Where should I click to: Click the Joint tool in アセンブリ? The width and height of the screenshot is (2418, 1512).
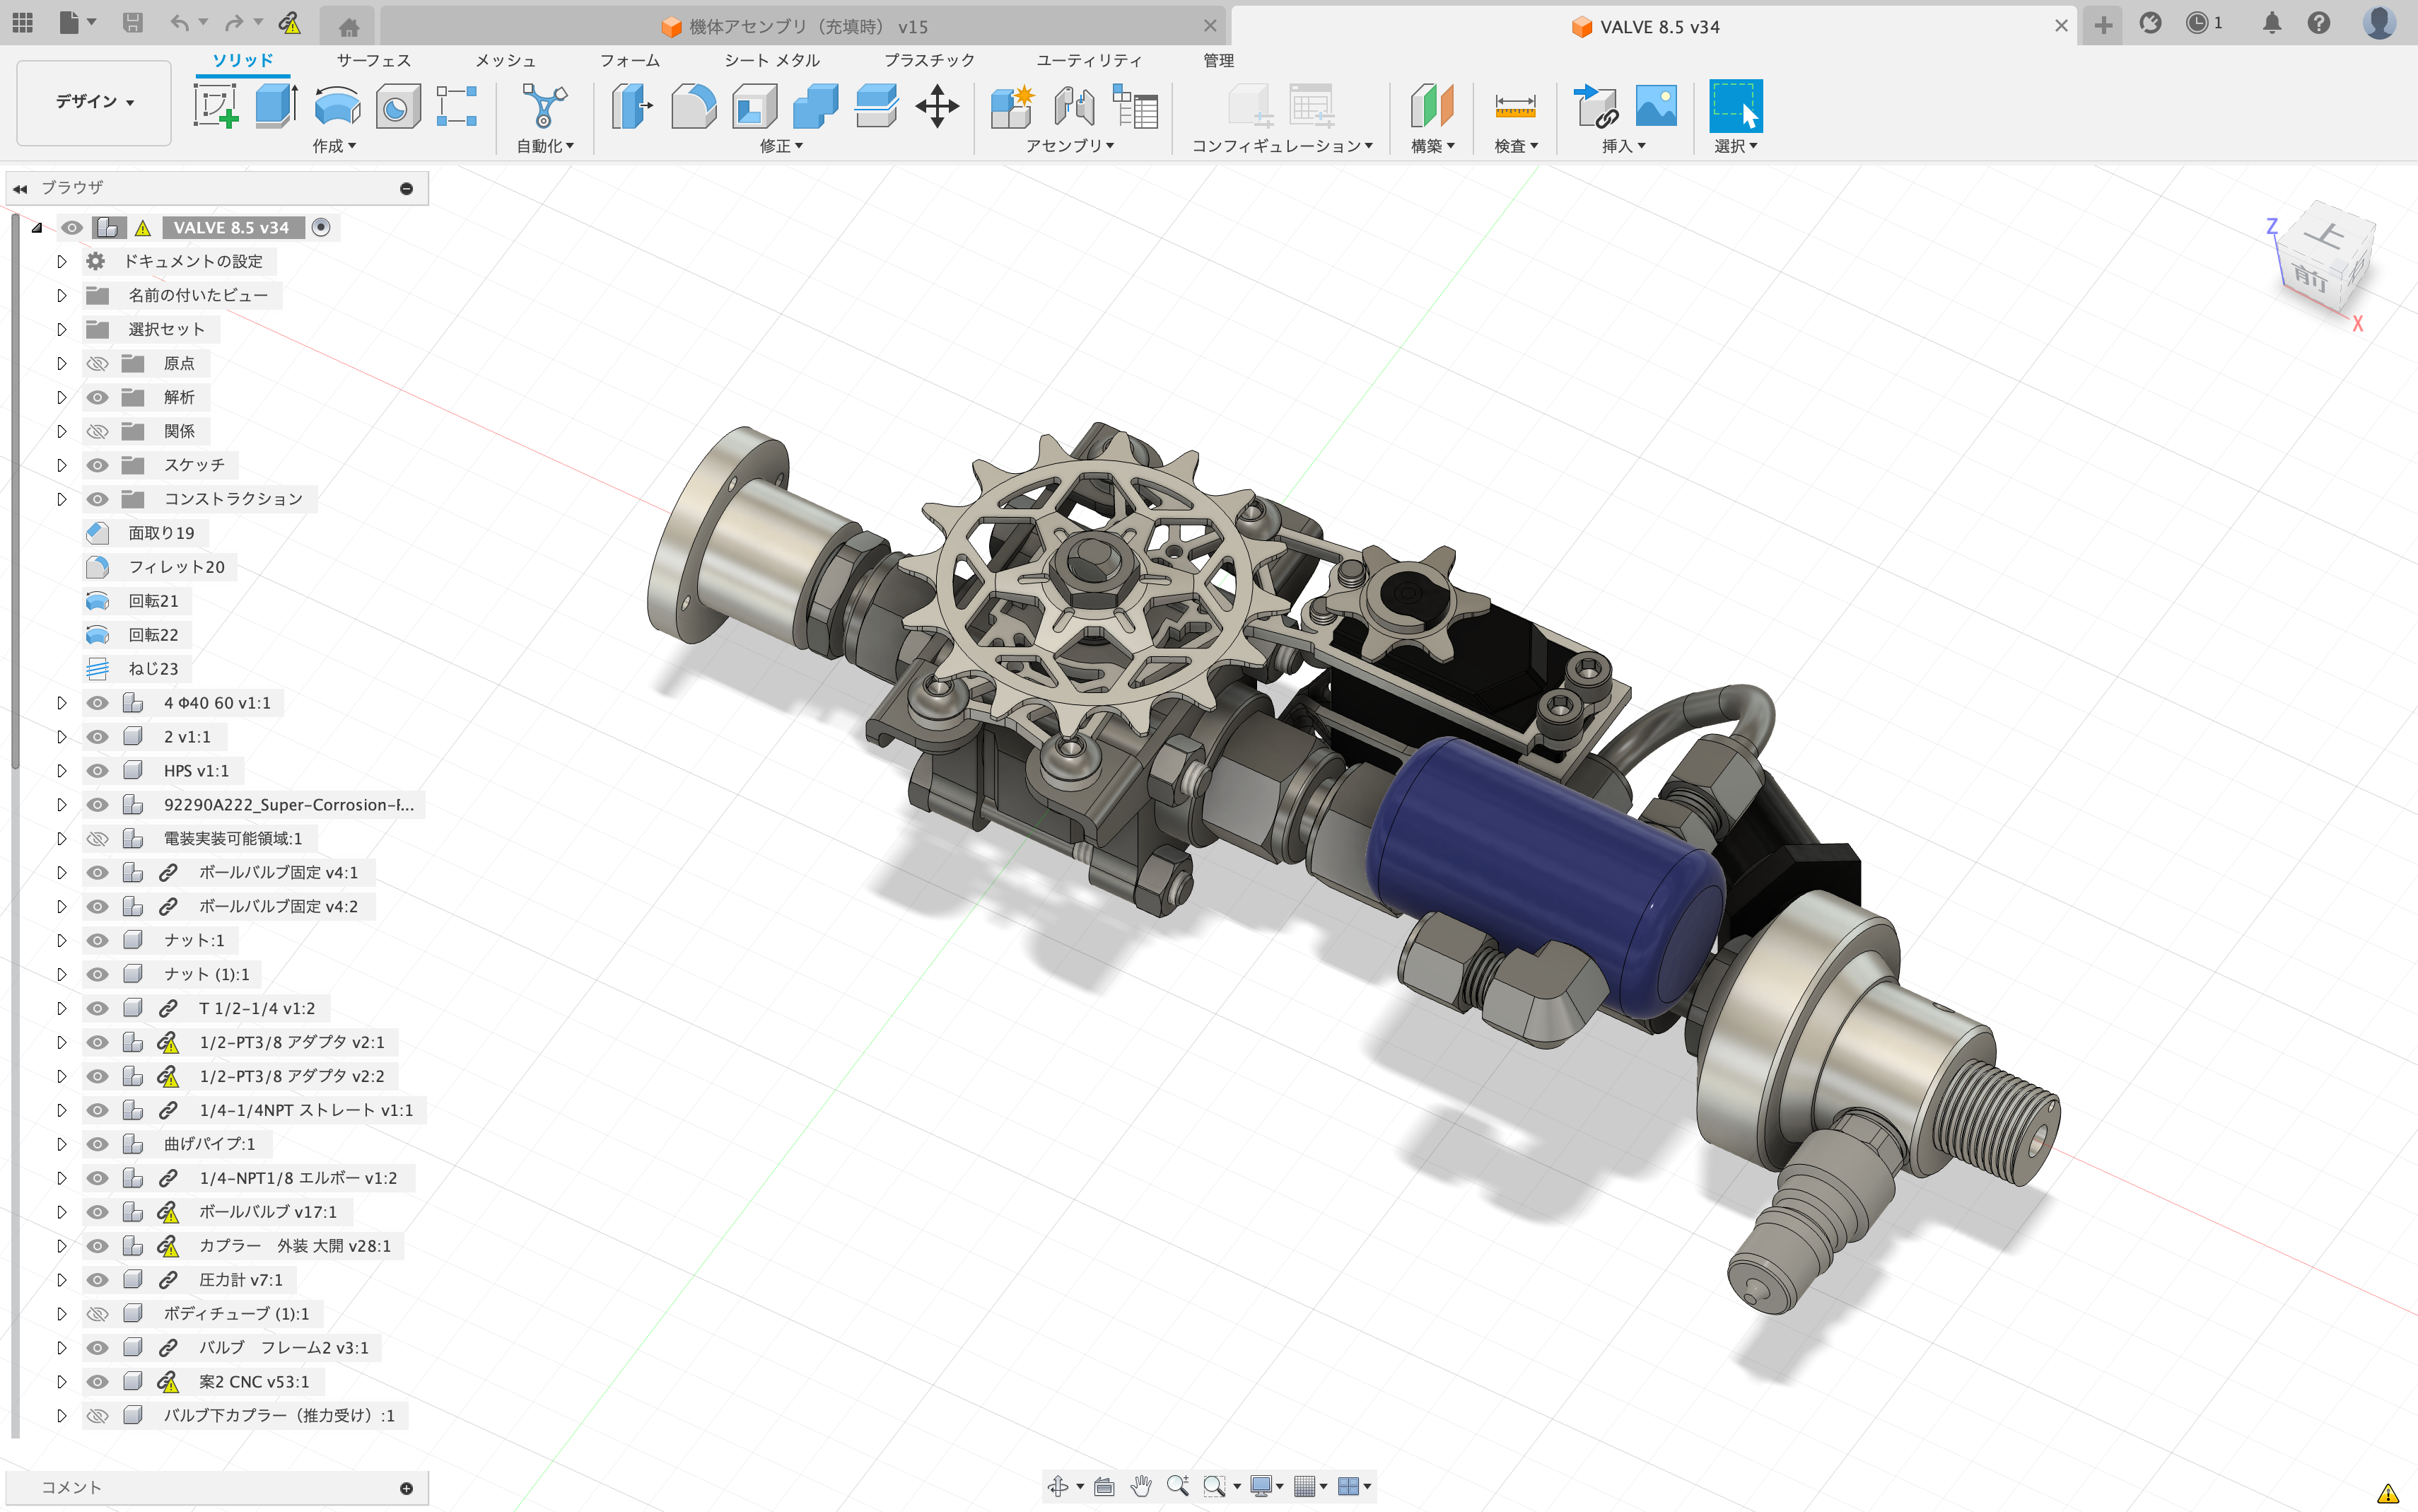pyautogui.click(x=1075, y=106)
